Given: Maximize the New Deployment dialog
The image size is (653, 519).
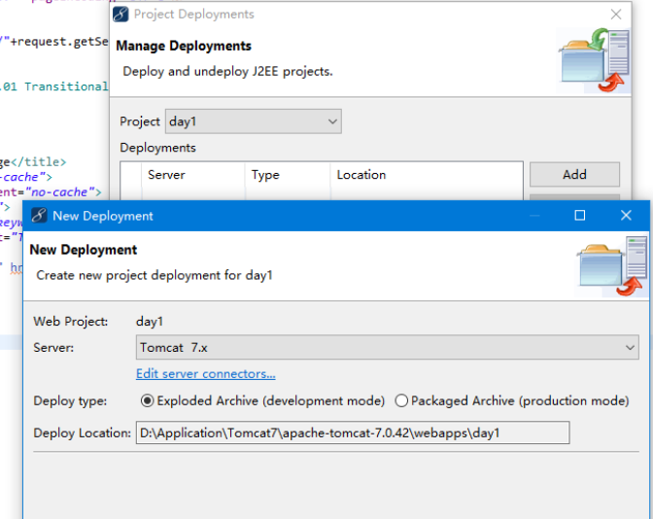Looking at the screenshot, I should (580, 216).
